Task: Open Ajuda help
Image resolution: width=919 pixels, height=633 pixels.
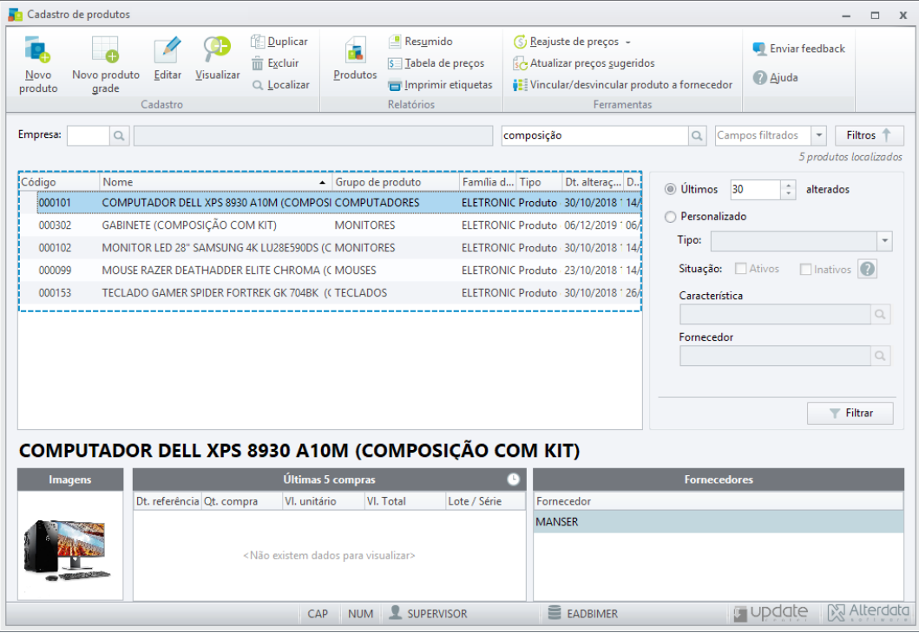Action: tap(776, 77)
